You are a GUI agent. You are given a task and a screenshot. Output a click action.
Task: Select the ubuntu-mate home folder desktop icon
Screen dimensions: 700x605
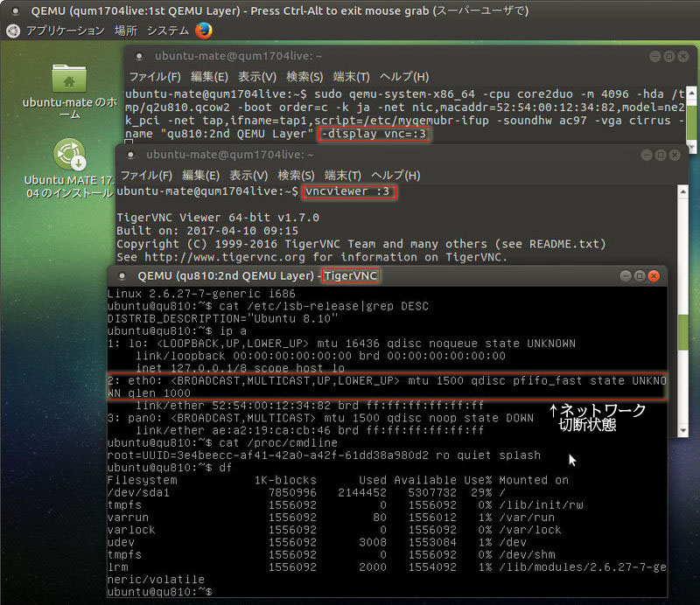(69, 92)
